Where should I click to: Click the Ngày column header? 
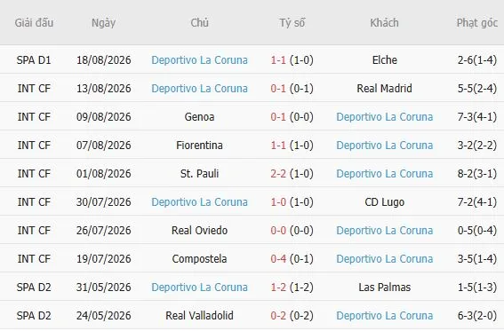[x=103, y=23]
